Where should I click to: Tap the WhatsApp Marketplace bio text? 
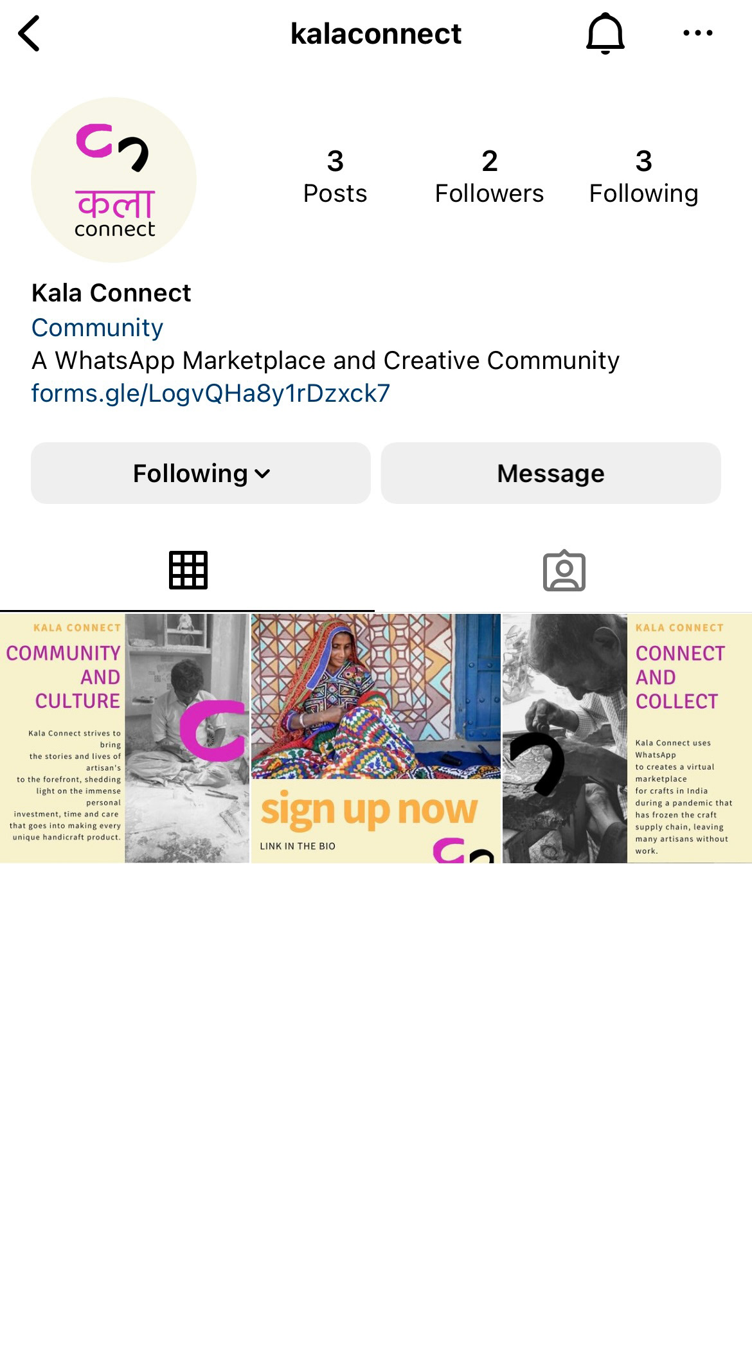point(325,361)
